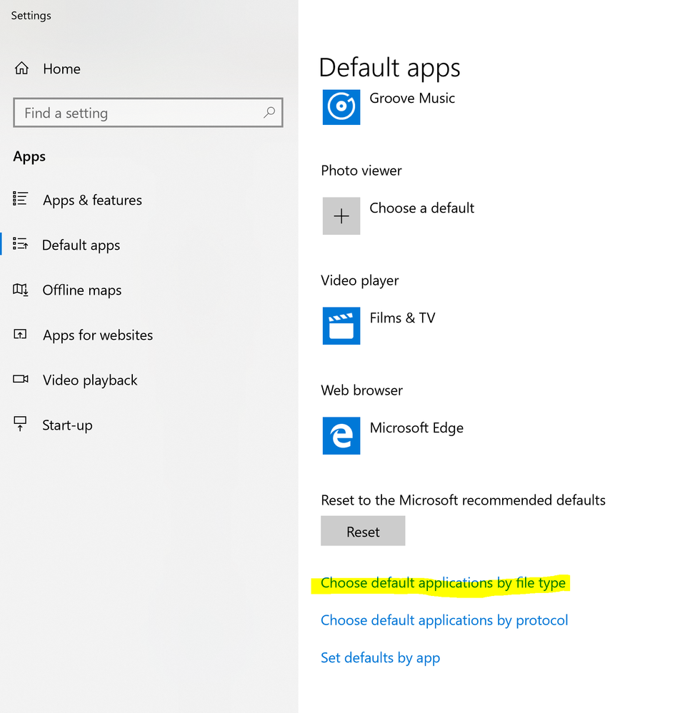
Task: Click the Microsoft Edge browser icon
Action: (341, 435)
